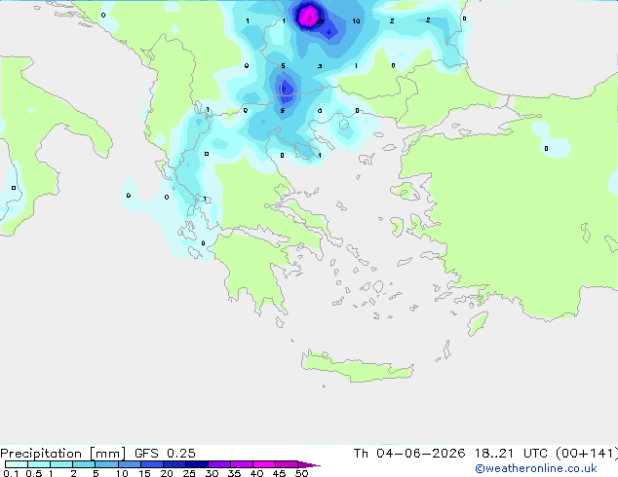The width and height of the screenshot is (618, 477).
Task: Click the "40" legend scale label
Action: coord(256,473)
